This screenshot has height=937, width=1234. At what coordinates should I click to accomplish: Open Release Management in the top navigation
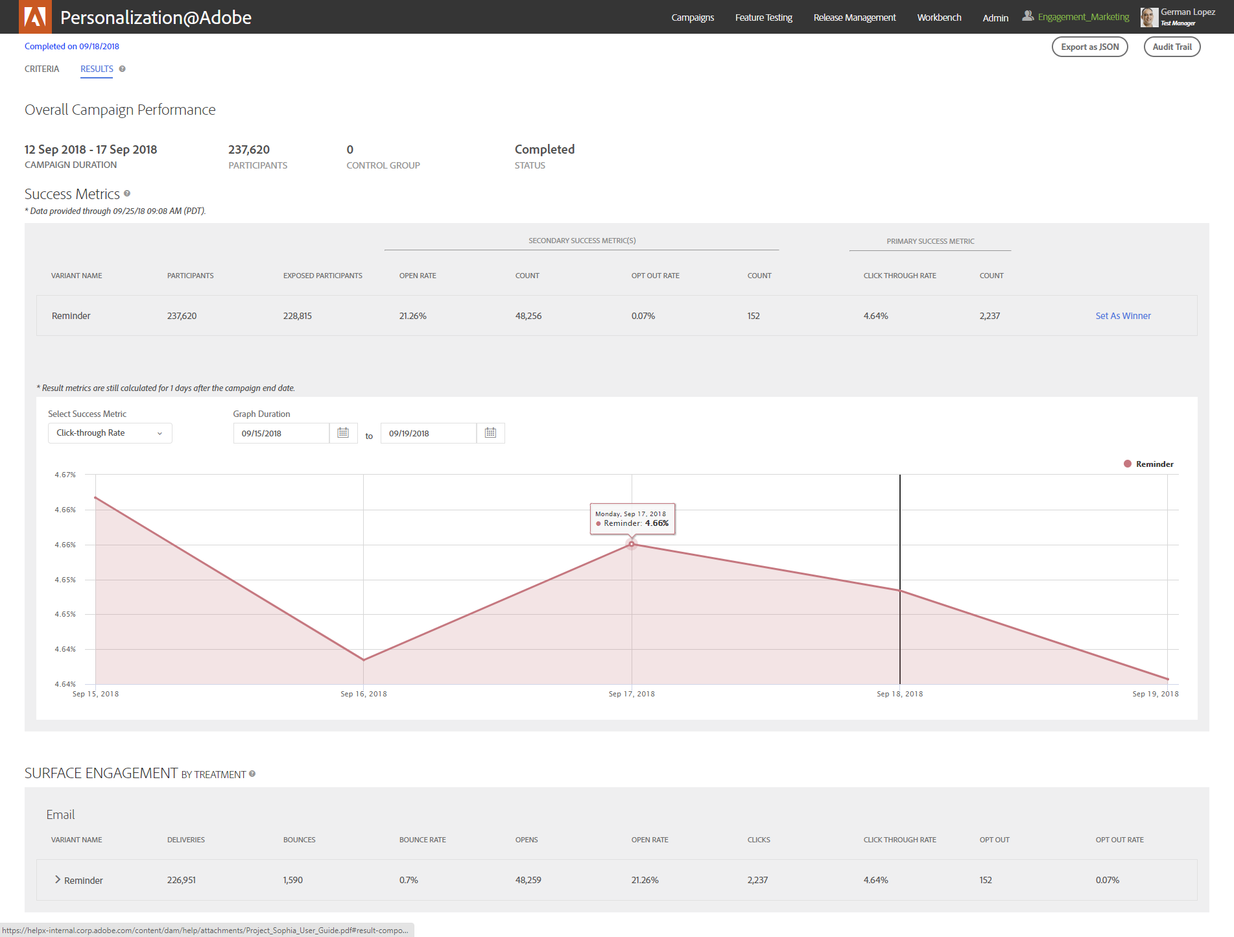[854, 18]
